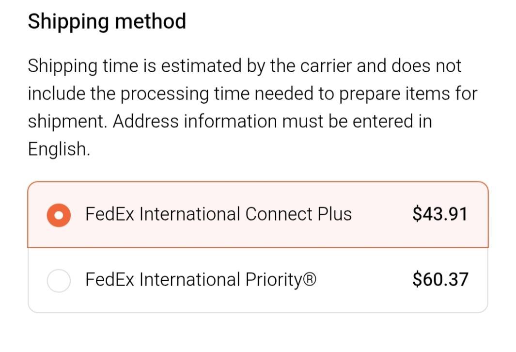Click the $43.91 shipping price

pyautogui.click(x=440, y=214)
